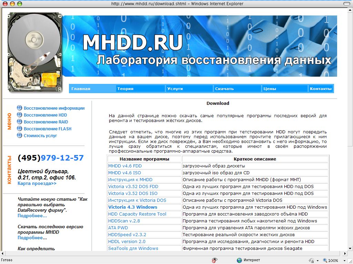Click the vertical scrollbar up arrow
Viewport: 353px width, 264px height.
(x=350, y=10)
